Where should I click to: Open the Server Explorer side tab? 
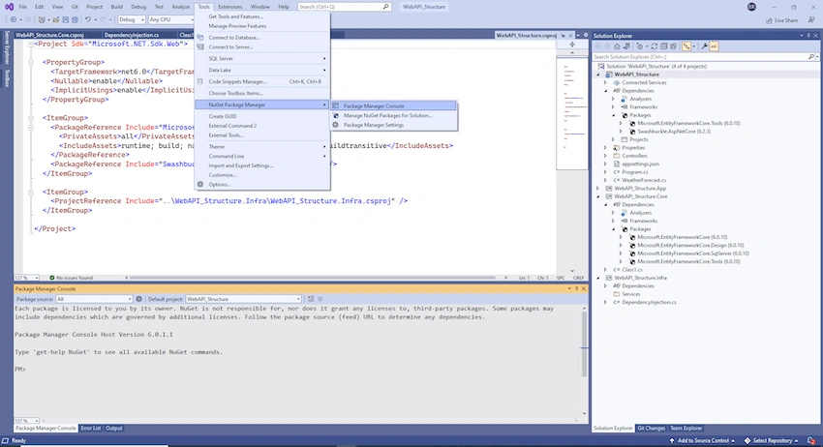(x=7, y=47)
